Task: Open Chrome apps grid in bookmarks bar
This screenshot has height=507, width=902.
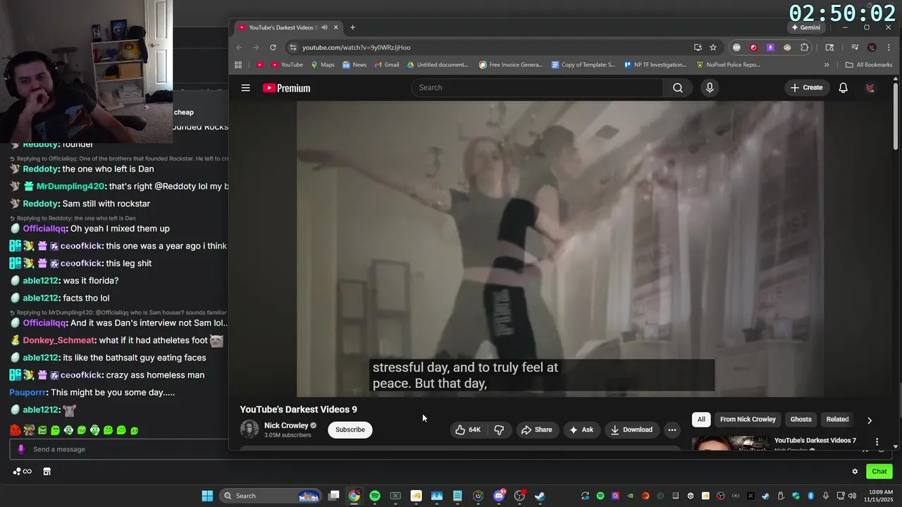Action: [x=238, y=65]
